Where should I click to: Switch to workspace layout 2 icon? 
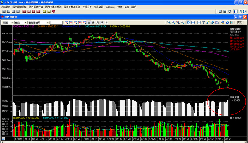240,11
